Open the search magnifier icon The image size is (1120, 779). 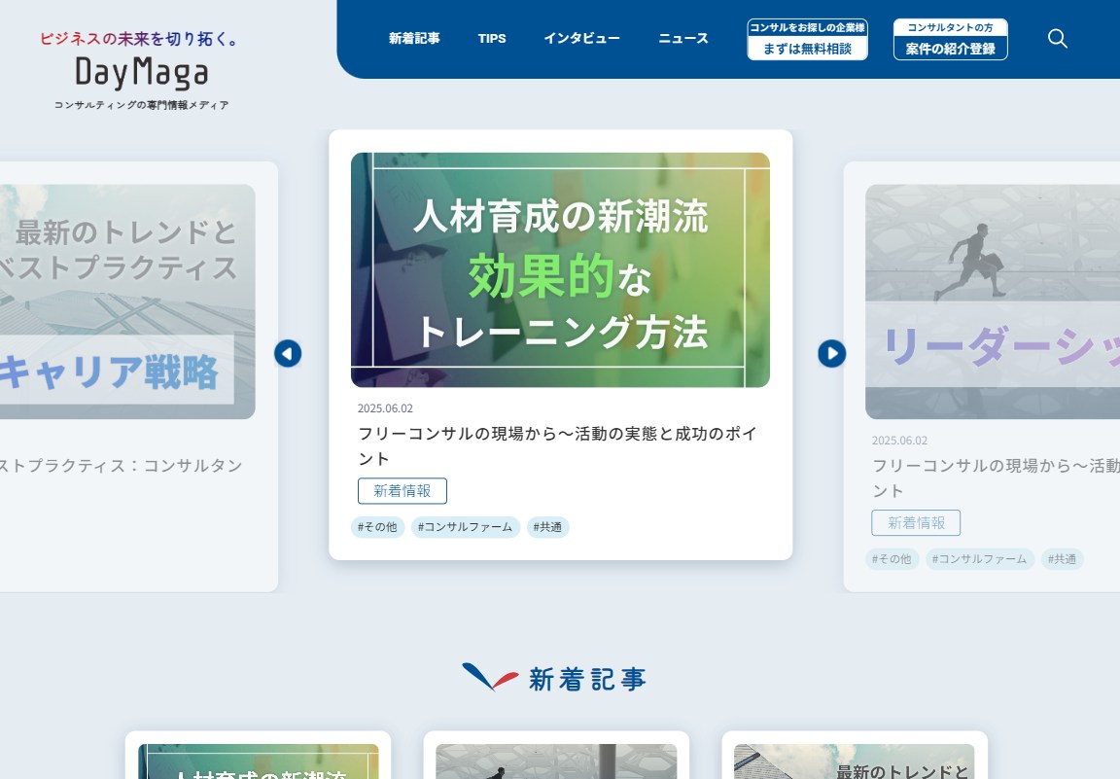point(1057,39)
